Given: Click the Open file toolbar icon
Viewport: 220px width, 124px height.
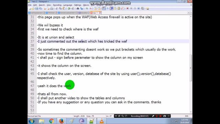Looking at the screenshot, I should pyautogui.click(x=33, y=9).
